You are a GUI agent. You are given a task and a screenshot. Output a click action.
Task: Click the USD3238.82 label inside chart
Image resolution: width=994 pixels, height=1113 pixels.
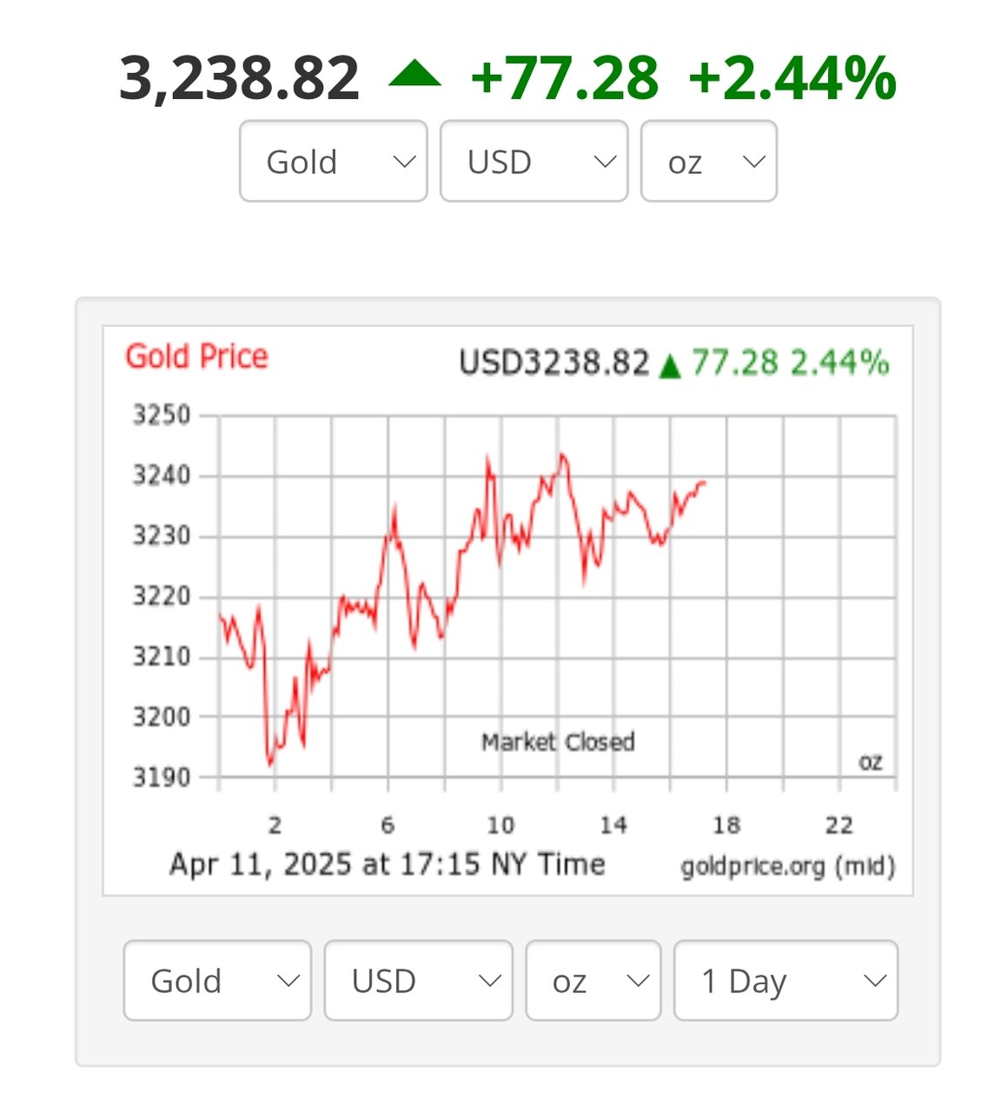(x=553, y=363)
